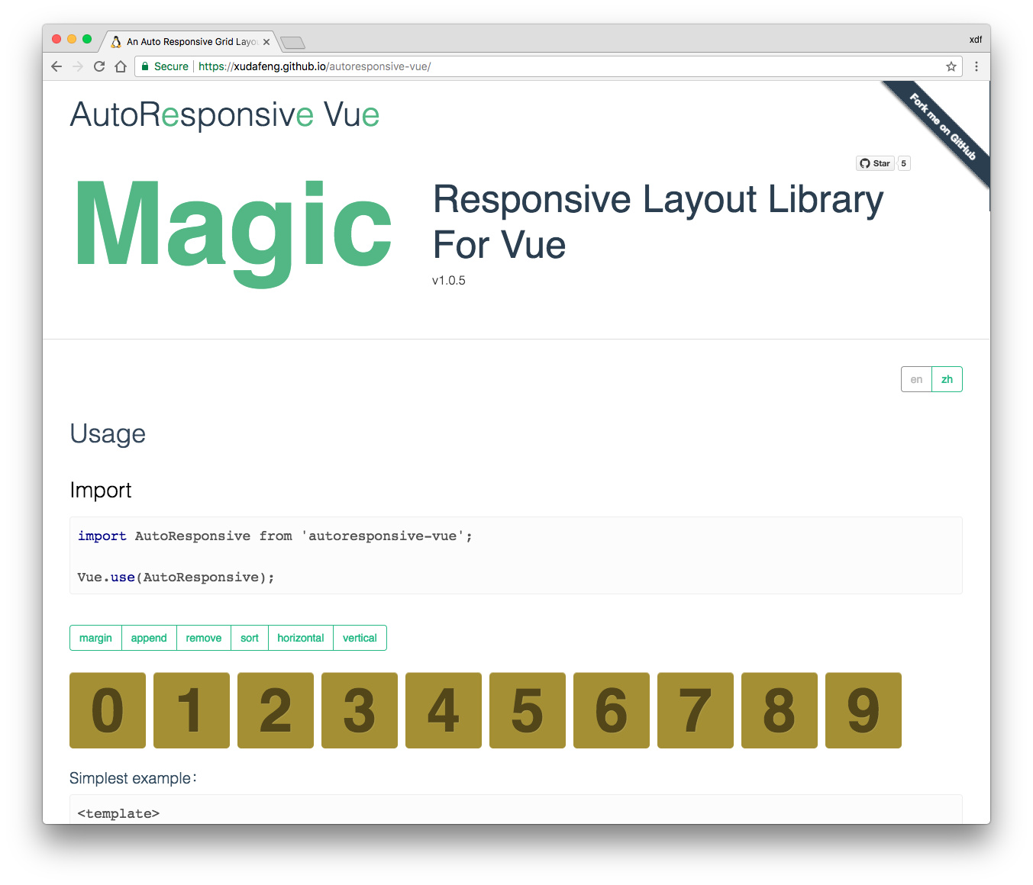Click the grid tile numbered 5
1033x885 pixels.
(528, 710)
